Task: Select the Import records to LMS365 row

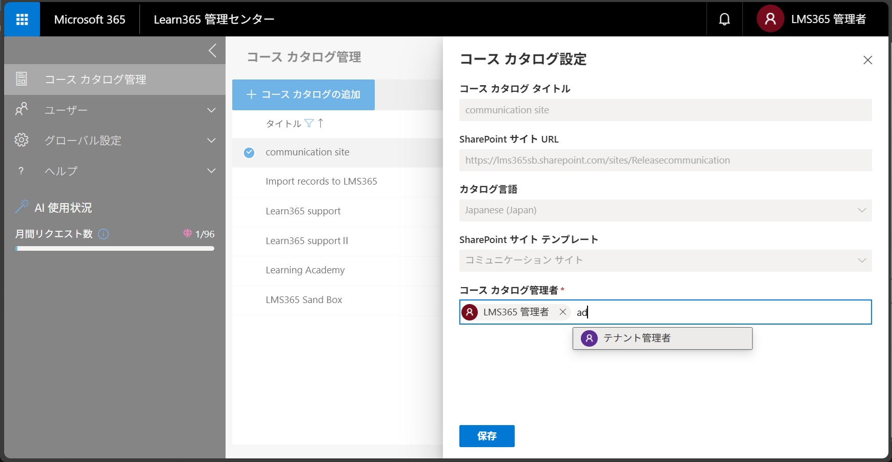Action: click(x=337, y=182)
